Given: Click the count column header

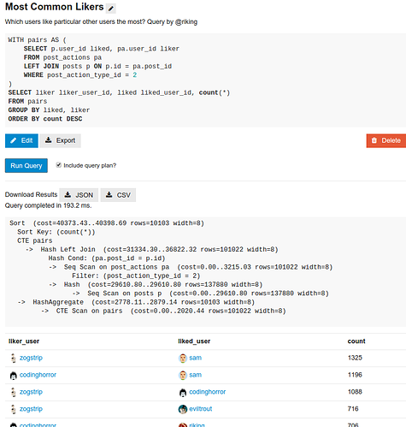Looking at the screenshot, I should tap(356, 341).
